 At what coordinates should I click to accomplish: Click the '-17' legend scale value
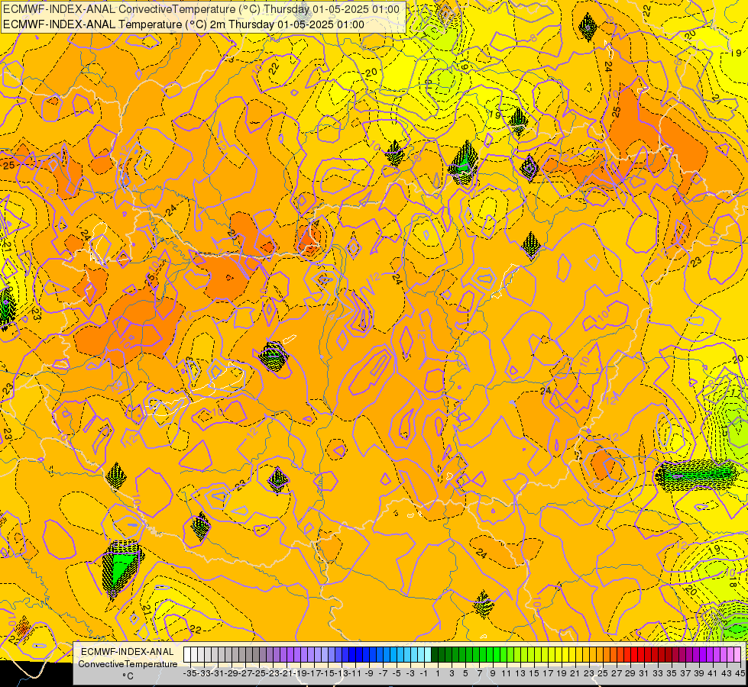click(x=314, y=674)
